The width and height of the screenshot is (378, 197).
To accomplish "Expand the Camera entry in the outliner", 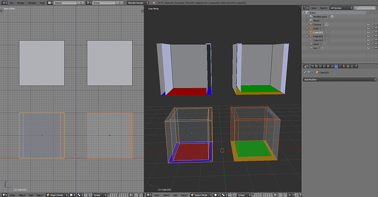I will 307,25.
